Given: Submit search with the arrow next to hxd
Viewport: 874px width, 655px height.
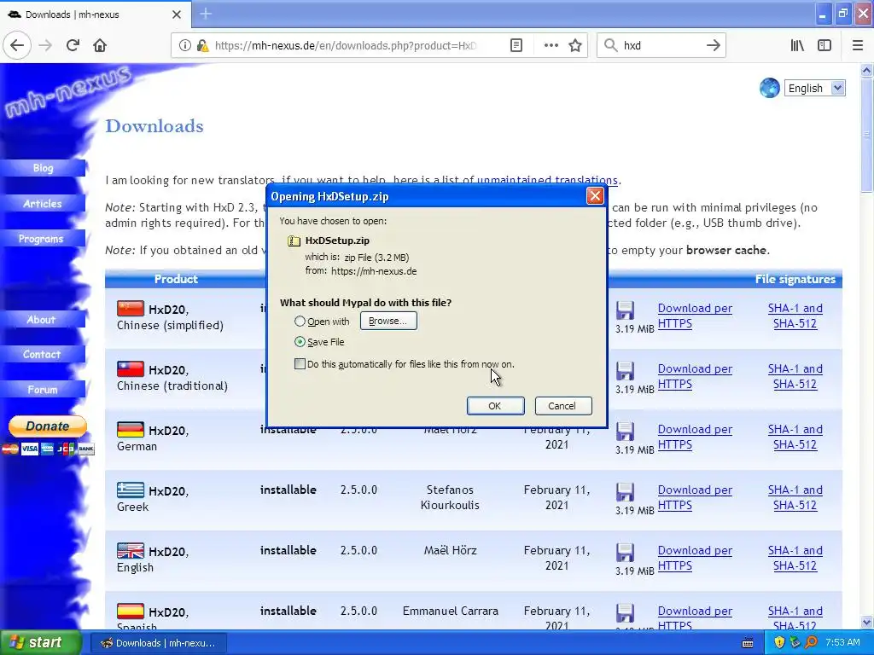Looking at the screenshot, I should (713, 45).
